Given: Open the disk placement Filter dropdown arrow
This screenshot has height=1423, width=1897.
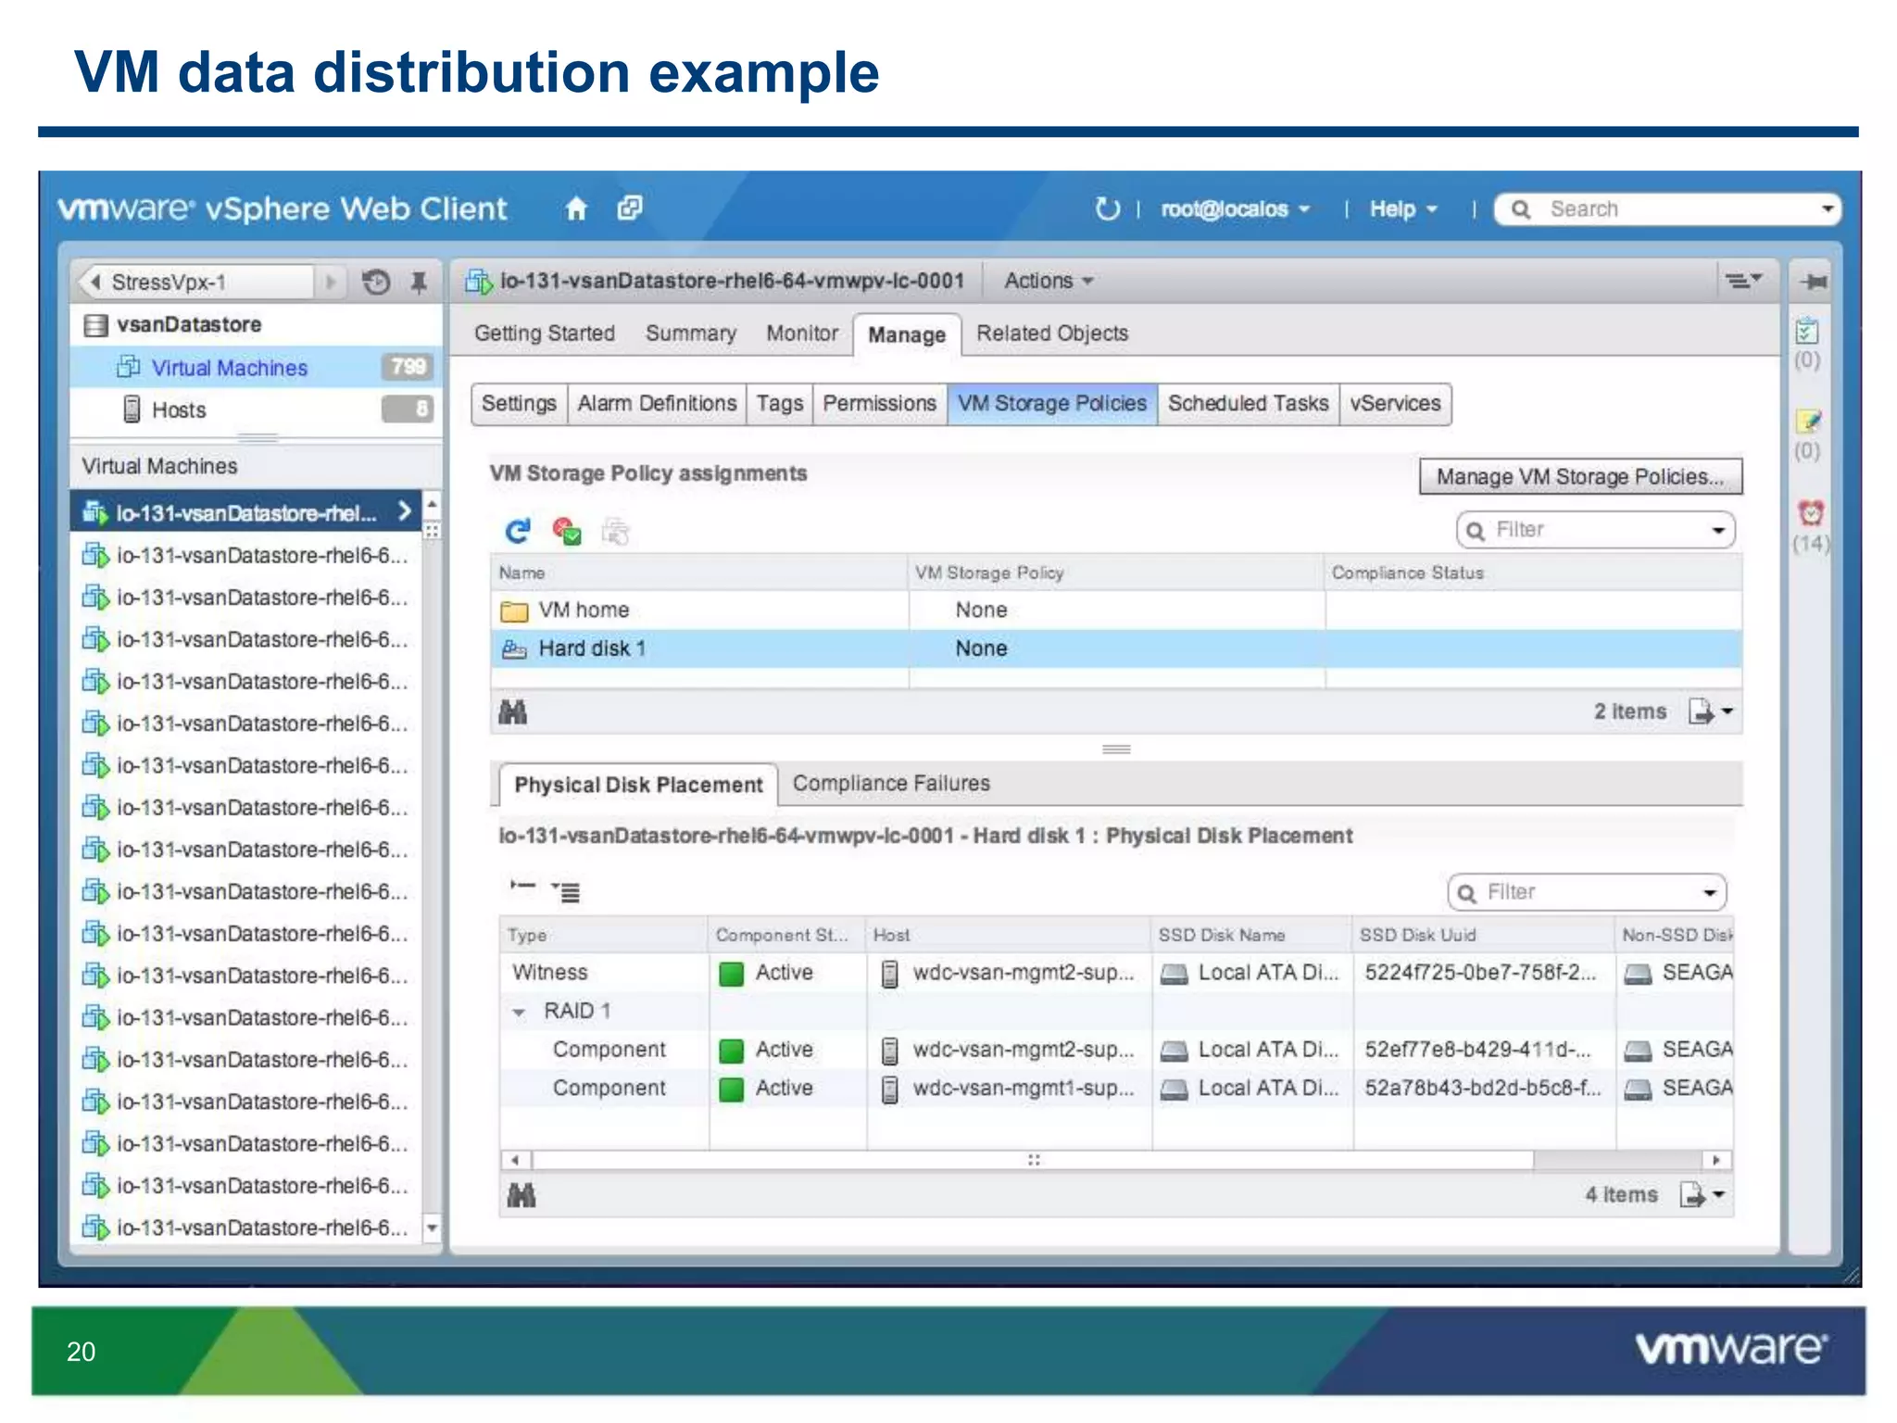Looking at the screenshot, I should coord(1710,892).
